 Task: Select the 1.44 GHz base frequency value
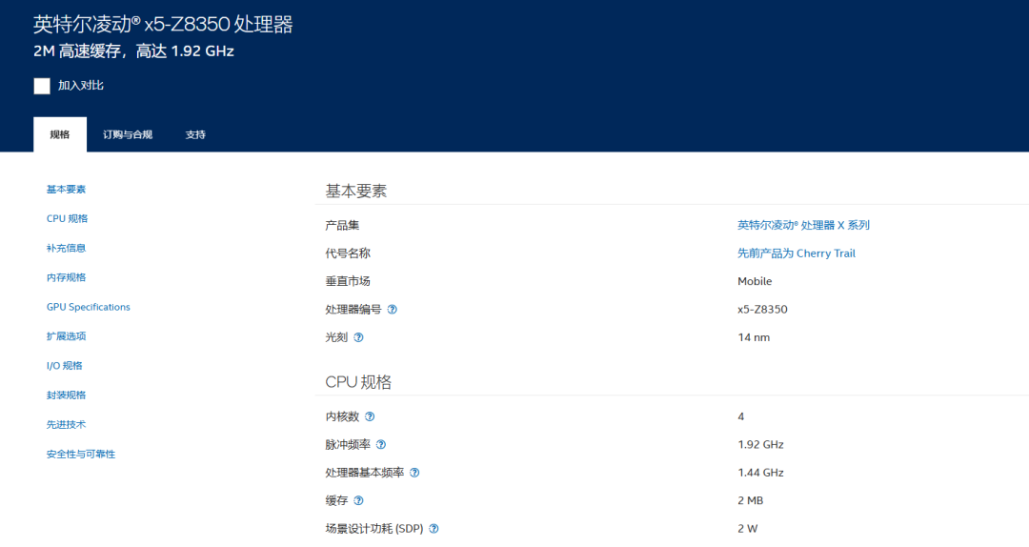[760, 473]
